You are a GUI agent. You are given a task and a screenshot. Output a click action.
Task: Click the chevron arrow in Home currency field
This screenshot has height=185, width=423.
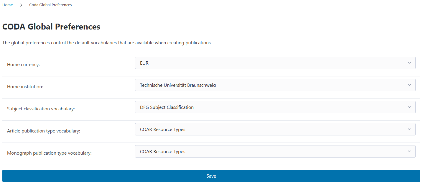tap(409, 63)
